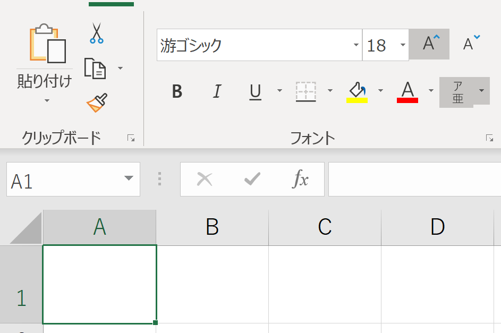Click the Copy icon
501x333 pixels.
96,68
